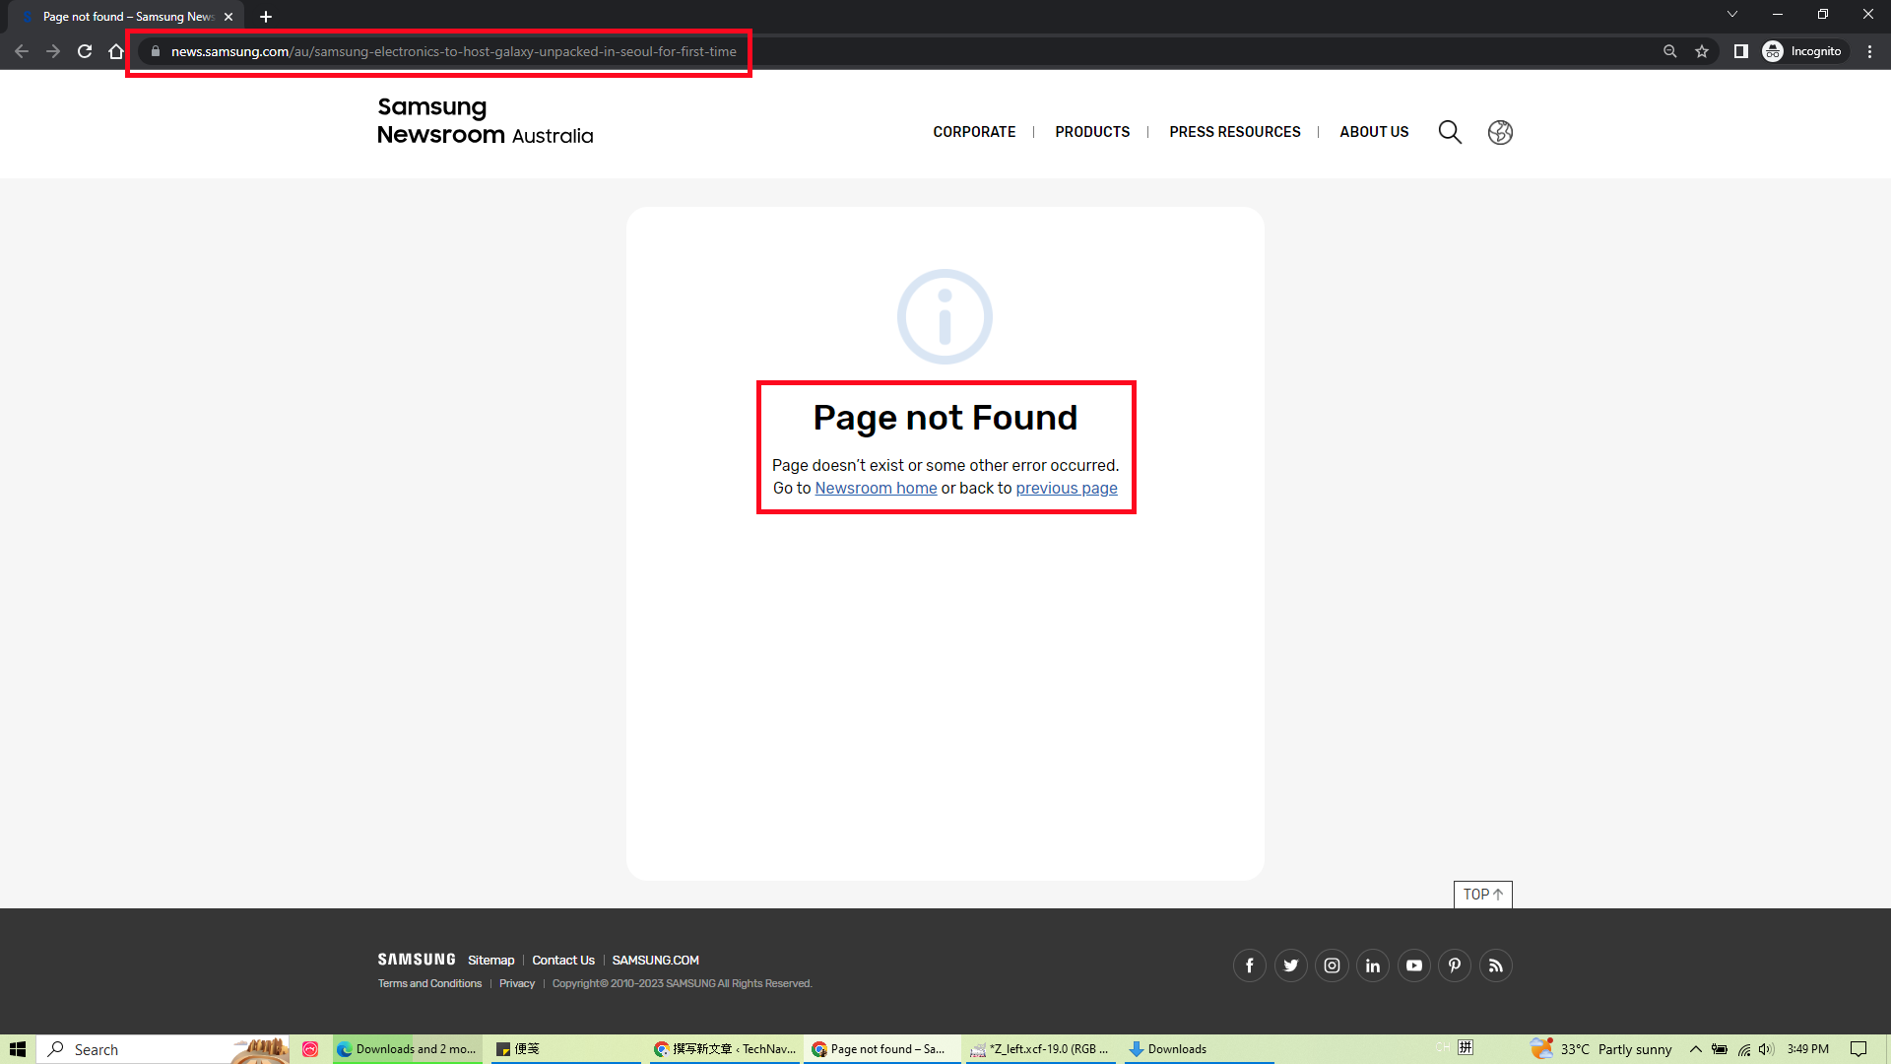Follow the Newsroom home link

[x=876, y=489]
